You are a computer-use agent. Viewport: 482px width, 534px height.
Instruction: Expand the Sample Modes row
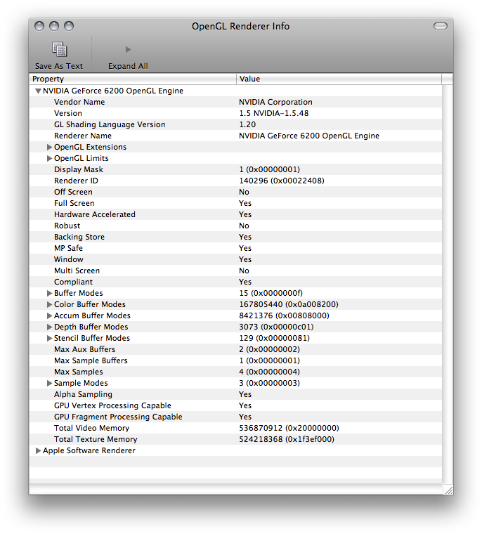49,383
